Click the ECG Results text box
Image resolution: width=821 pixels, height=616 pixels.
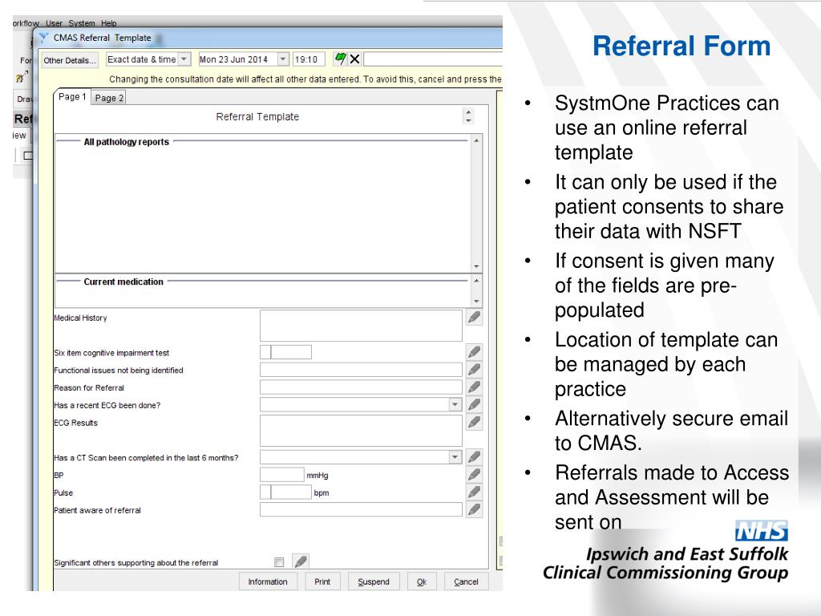pos(361,431)
